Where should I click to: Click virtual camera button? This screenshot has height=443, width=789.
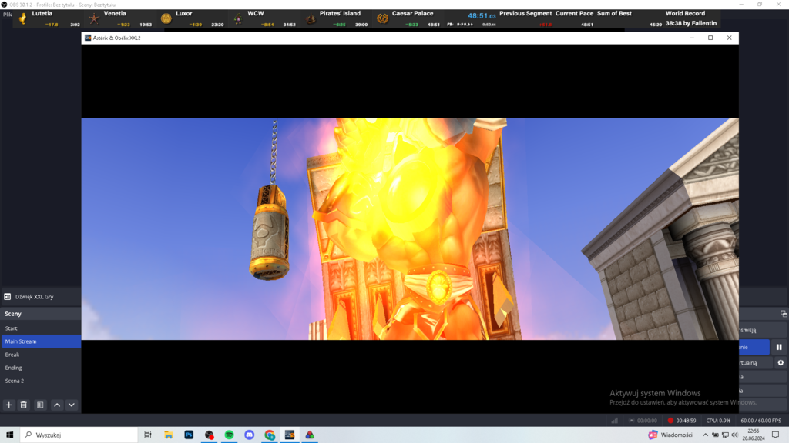755,363
